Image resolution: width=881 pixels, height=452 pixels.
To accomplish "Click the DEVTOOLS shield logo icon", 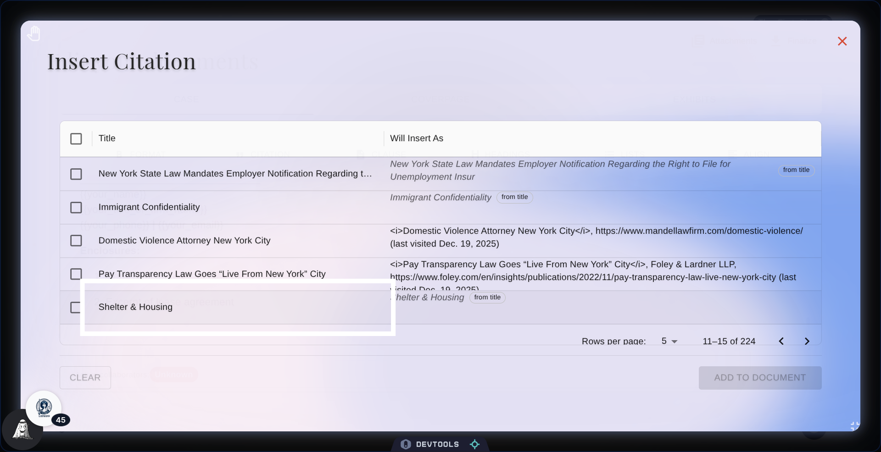I will click(406, 444).
